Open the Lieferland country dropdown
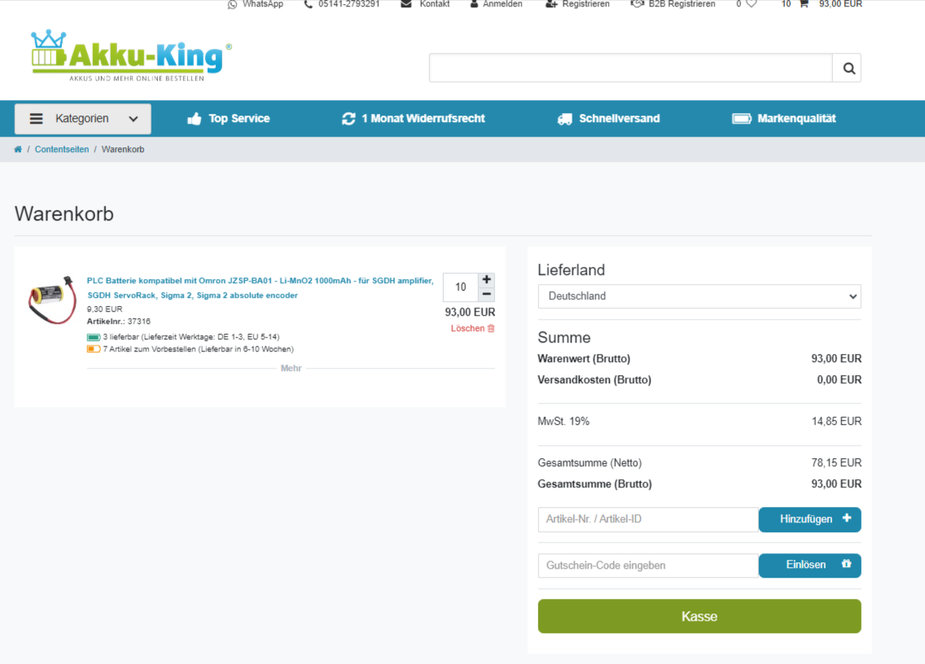Screen dimensions: 925x664 [x=699, y=296]
